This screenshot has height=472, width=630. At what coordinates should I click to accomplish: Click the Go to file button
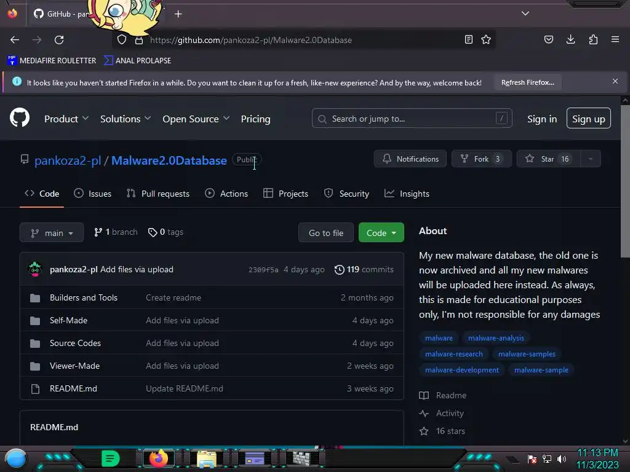pyautogui.click(x=326, y=233)
